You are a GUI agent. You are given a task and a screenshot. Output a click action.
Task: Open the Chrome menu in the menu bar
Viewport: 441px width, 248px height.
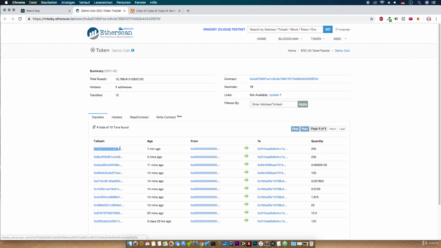point(19,3)
